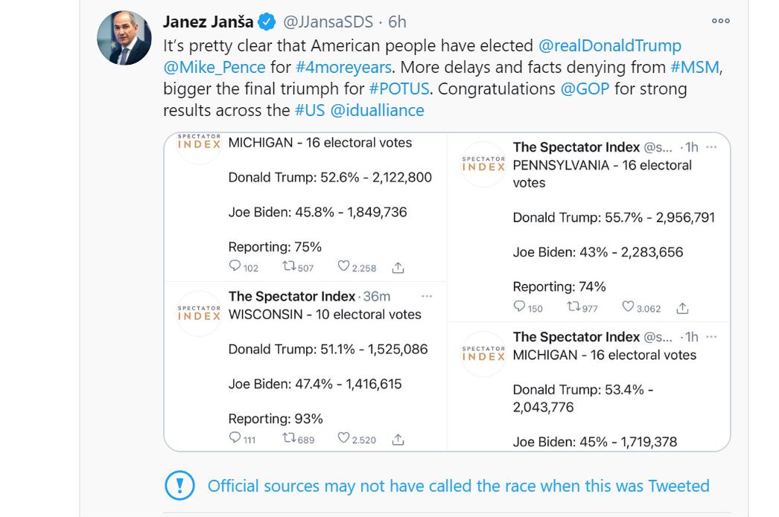Click Janez Janša's profile avatar
779x517 pixels.
click(124, 38)
